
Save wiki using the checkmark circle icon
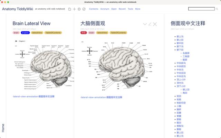(84, 9)
